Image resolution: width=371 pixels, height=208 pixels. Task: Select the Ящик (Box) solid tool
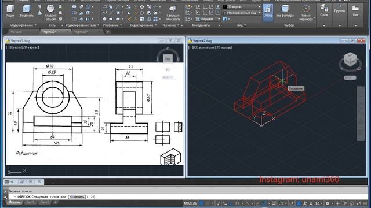(10, 11)
